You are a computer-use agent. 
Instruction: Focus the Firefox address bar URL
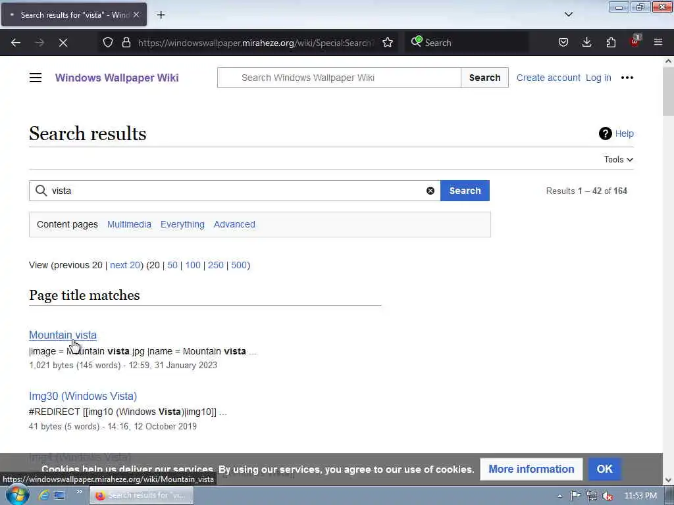(x=256, y=43)
